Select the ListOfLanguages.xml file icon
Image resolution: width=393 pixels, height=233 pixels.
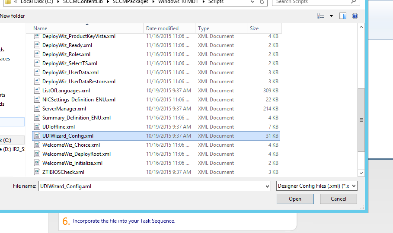tap(37, 90)
